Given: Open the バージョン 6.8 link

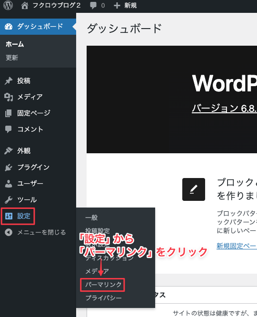Looking at the screenshot, I should (x=224, y=109).
